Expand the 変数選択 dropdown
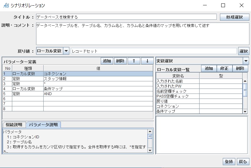251x168 pixels. [x=246, y=61]
